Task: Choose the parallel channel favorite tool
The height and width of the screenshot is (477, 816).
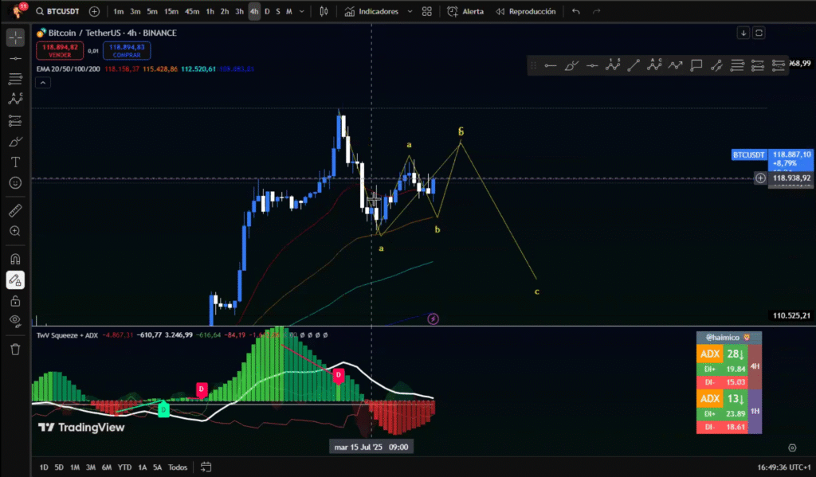Action: coord(716,65)
